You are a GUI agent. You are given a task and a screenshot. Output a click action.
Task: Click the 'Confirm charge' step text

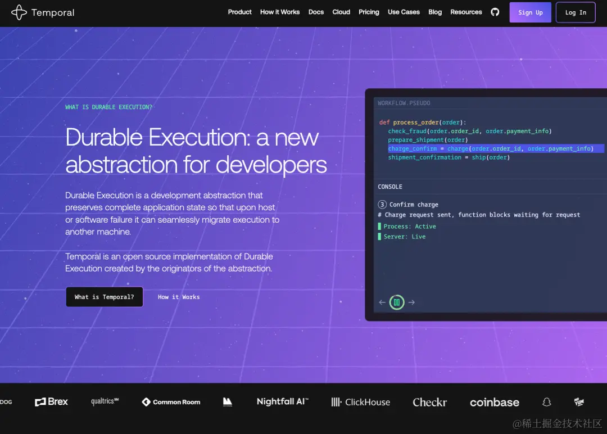(414, 205)
